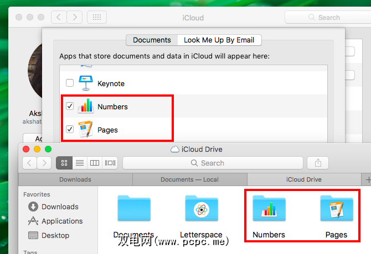
Task: Close the iCloud Drive Finder window
Action: (26, 149)
